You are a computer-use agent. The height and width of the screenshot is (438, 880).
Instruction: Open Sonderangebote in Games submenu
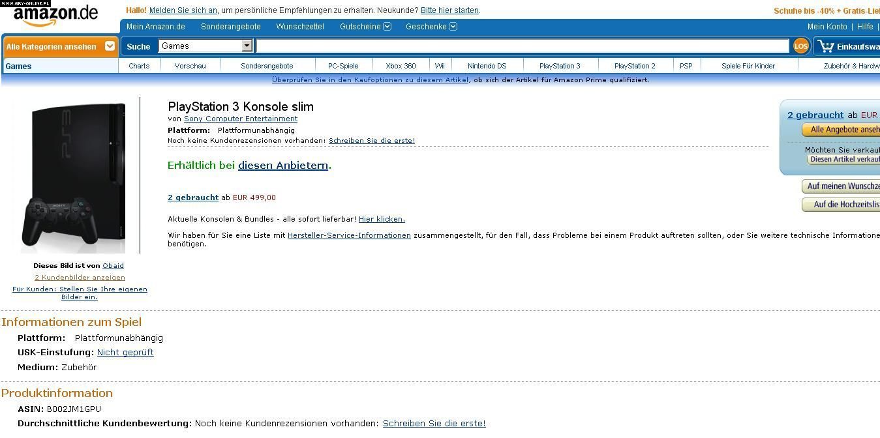(267, 66)
